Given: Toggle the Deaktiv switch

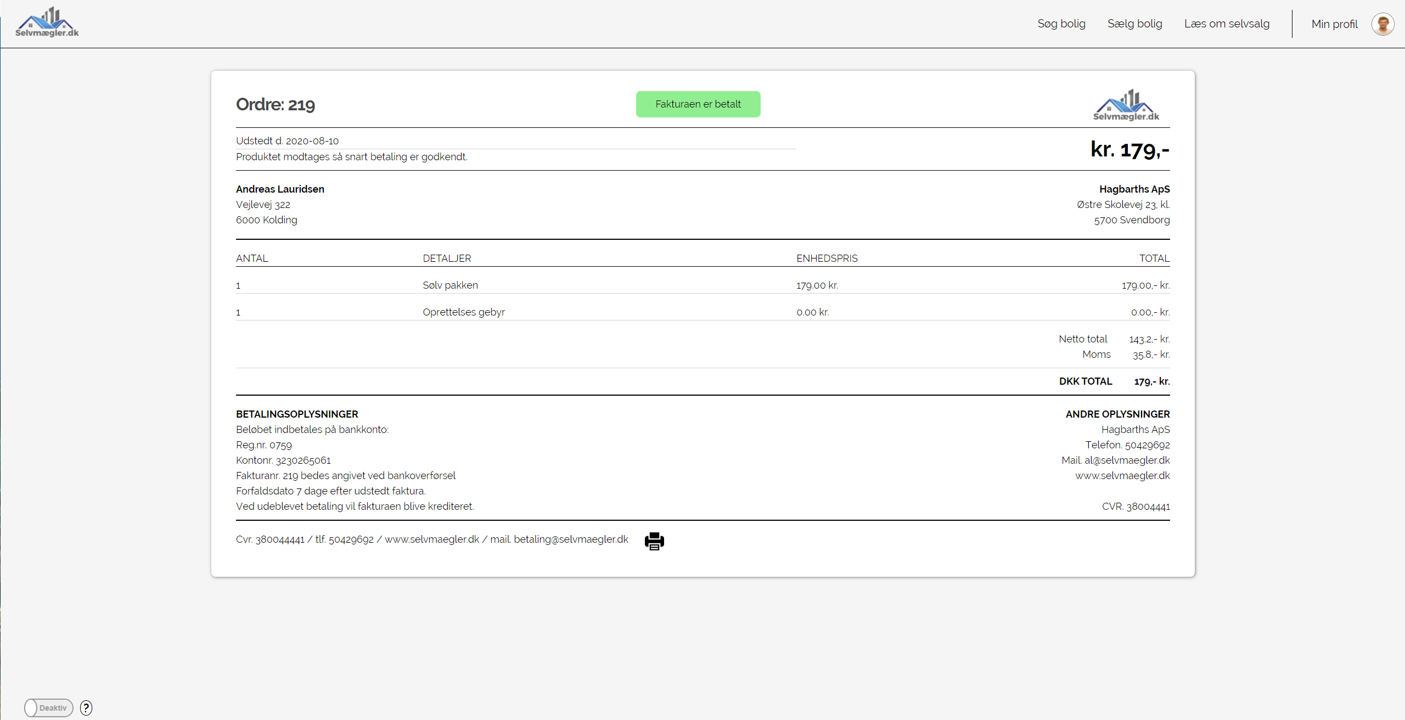Looking at the screenshot, I should tap(48, 707).
